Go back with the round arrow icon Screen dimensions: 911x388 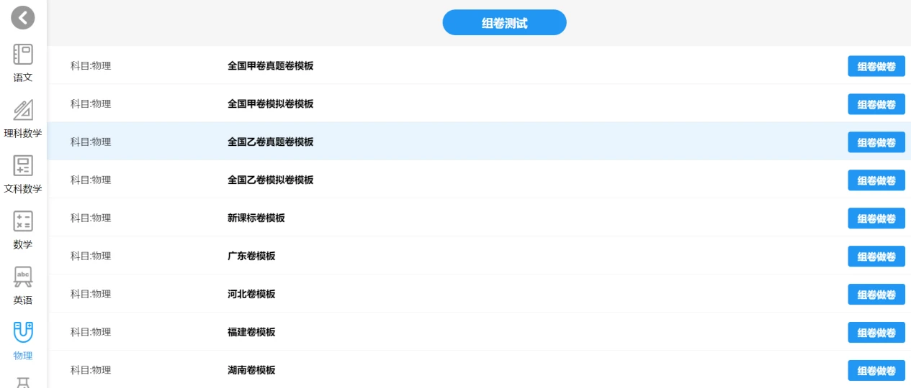click(23, 17)
